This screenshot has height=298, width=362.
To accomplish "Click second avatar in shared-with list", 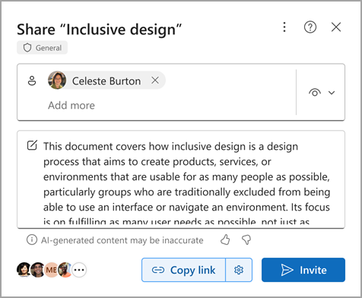I will 37,270.
